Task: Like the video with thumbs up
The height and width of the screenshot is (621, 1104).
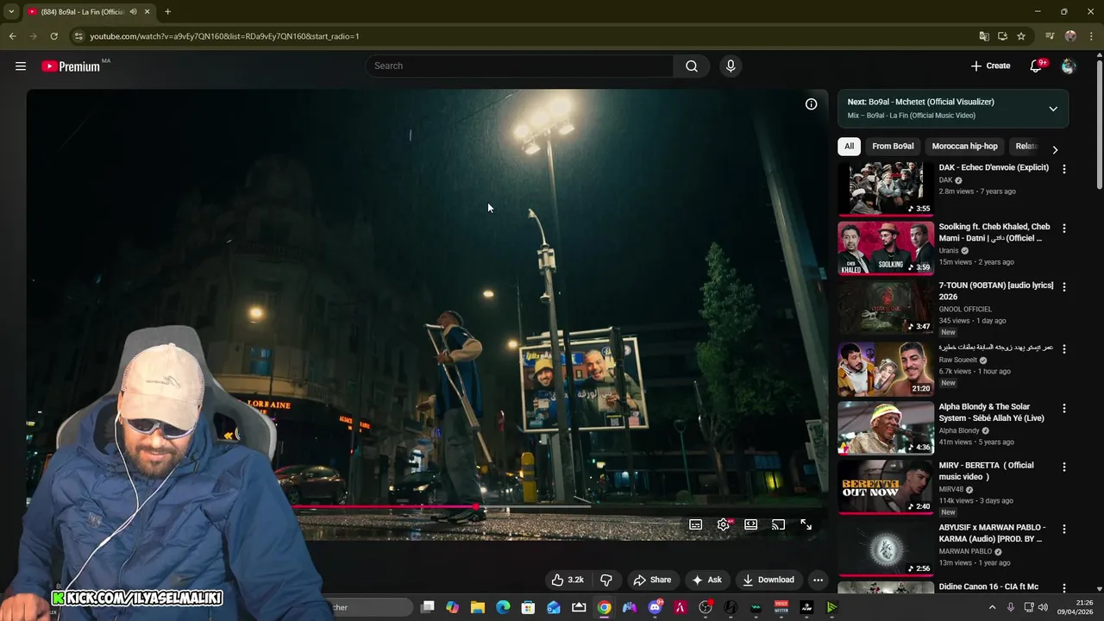Action: pyautogui.click(x=568, y=580)
